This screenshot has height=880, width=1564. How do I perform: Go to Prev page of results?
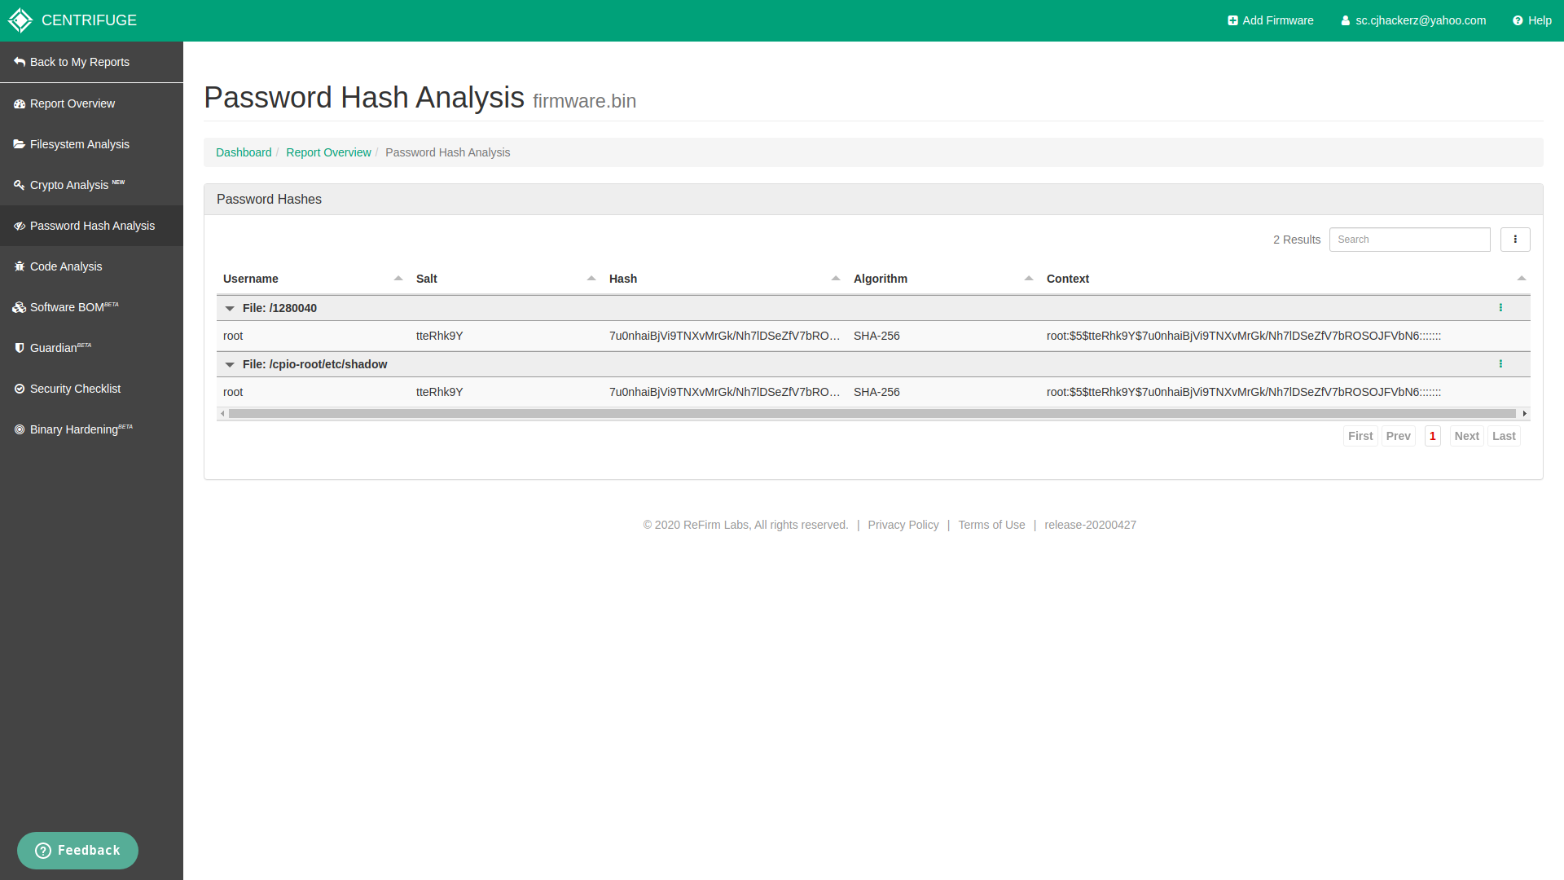click(1398, 436)
